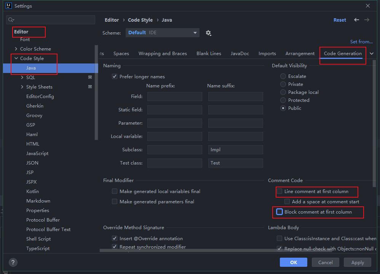The width and height of the screenshot is (380, 274).
Task: Enable Make generated local variables final
Action: click(x=115, y=191)
